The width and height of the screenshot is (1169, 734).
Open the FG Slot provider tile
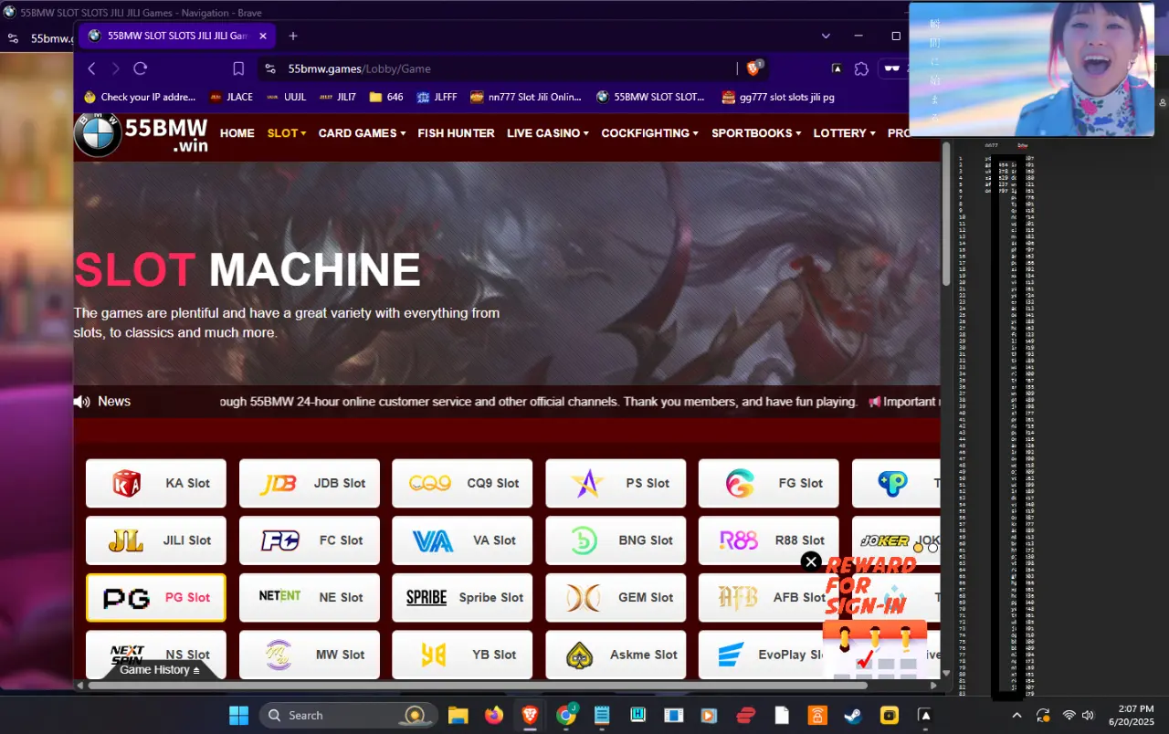point(768,483)
